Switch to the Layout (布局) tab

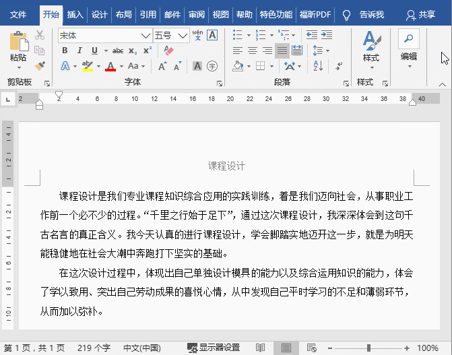pos(124,15)
